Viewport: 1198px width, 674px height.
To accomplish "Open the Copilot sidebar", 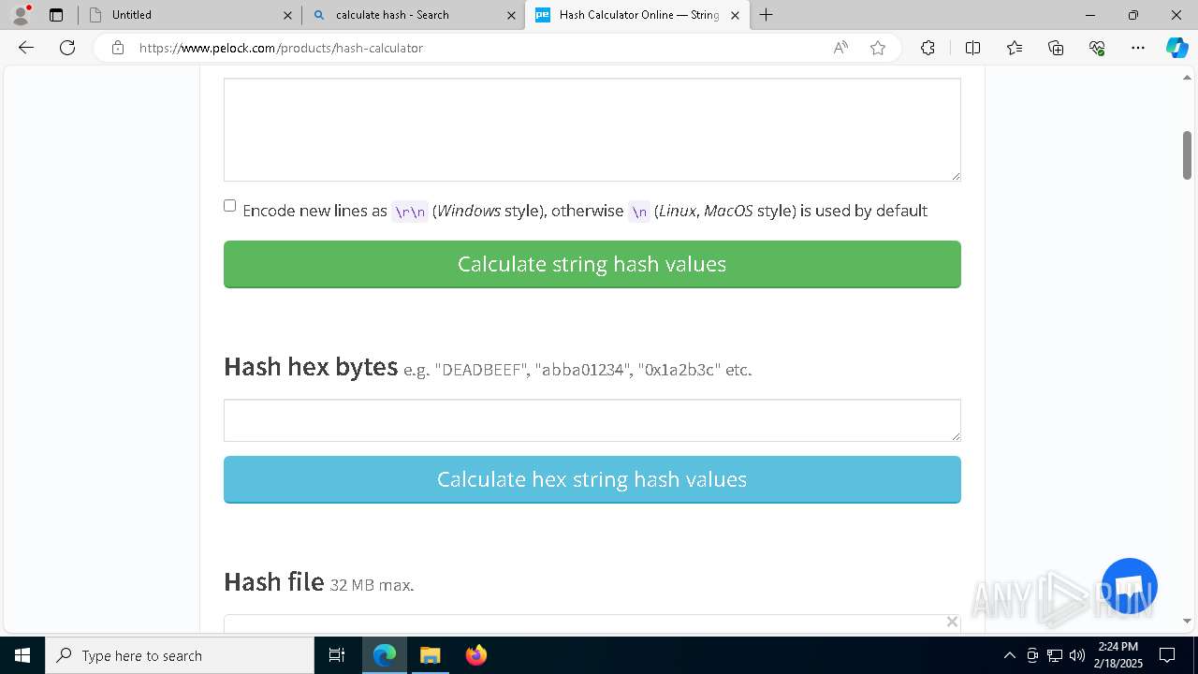I will pos(1176,48).
